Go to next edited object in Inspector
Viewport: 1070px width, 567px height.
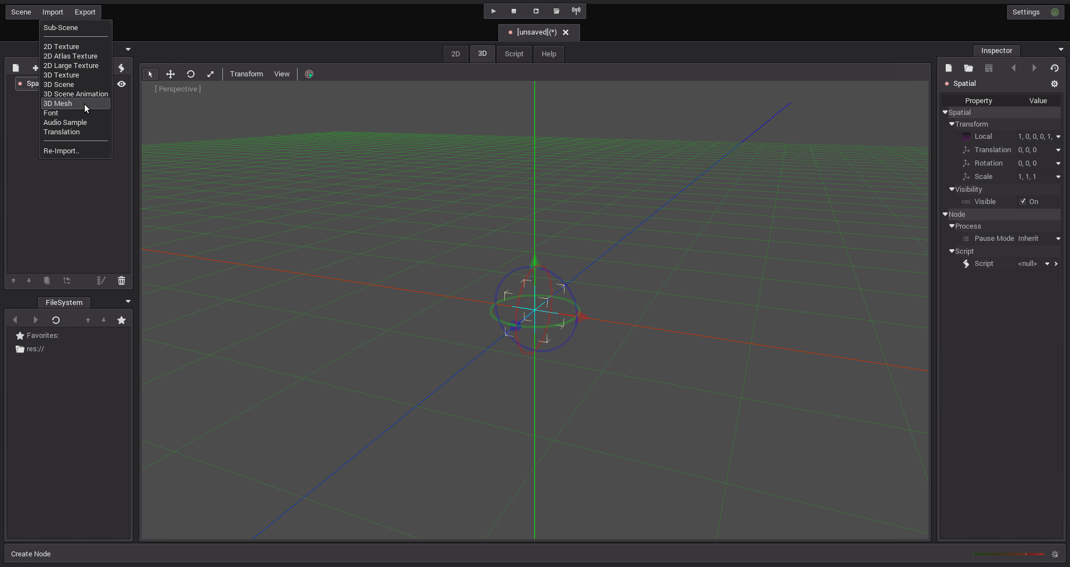[x=1034, y=68]
